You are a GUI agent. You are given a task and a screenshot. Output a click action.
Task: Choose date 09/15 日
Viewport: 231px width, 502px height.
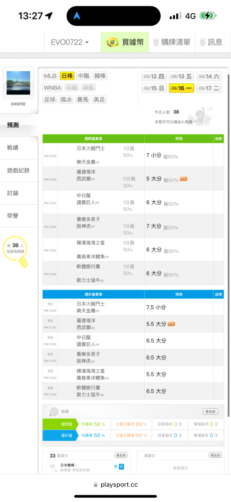pos(154,88)
